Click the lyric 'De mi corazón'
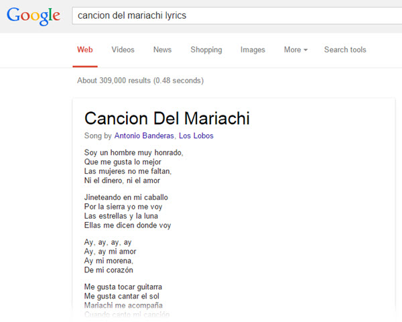The image size is (402, 322). pyautogui.click(x=109, y=270)
